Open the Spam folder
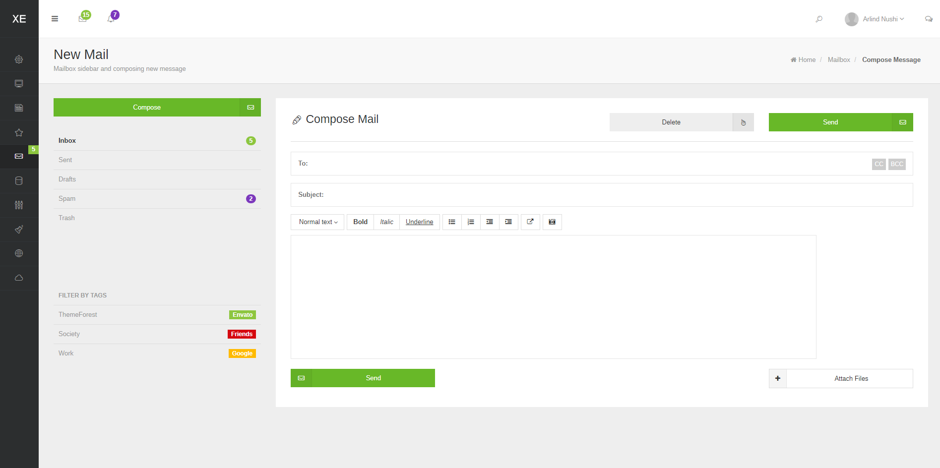 click(67, 199)
